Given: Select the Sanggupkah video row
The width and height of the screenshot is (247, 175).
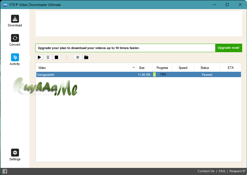Looking at the screenshot, I should click(139, 75).
